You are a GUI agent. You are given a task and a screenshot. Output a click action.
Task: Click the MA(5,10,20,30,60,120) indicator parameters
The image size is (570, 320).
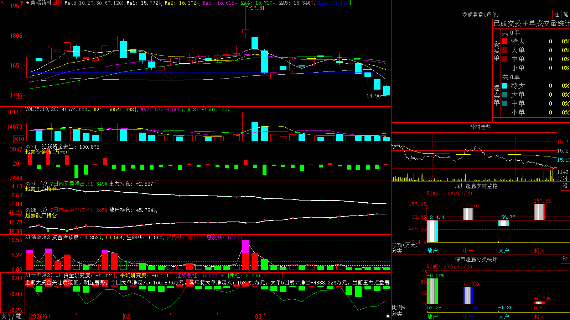click(x=94, y=3)
